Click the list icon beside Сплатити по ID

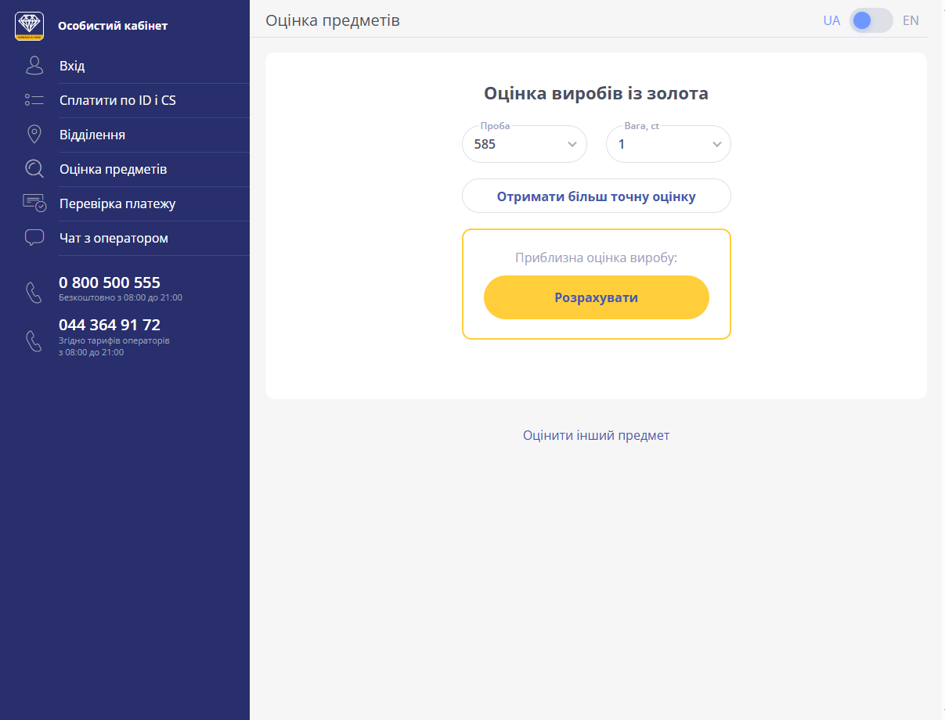pyautogui.click(x=34, y=100)
